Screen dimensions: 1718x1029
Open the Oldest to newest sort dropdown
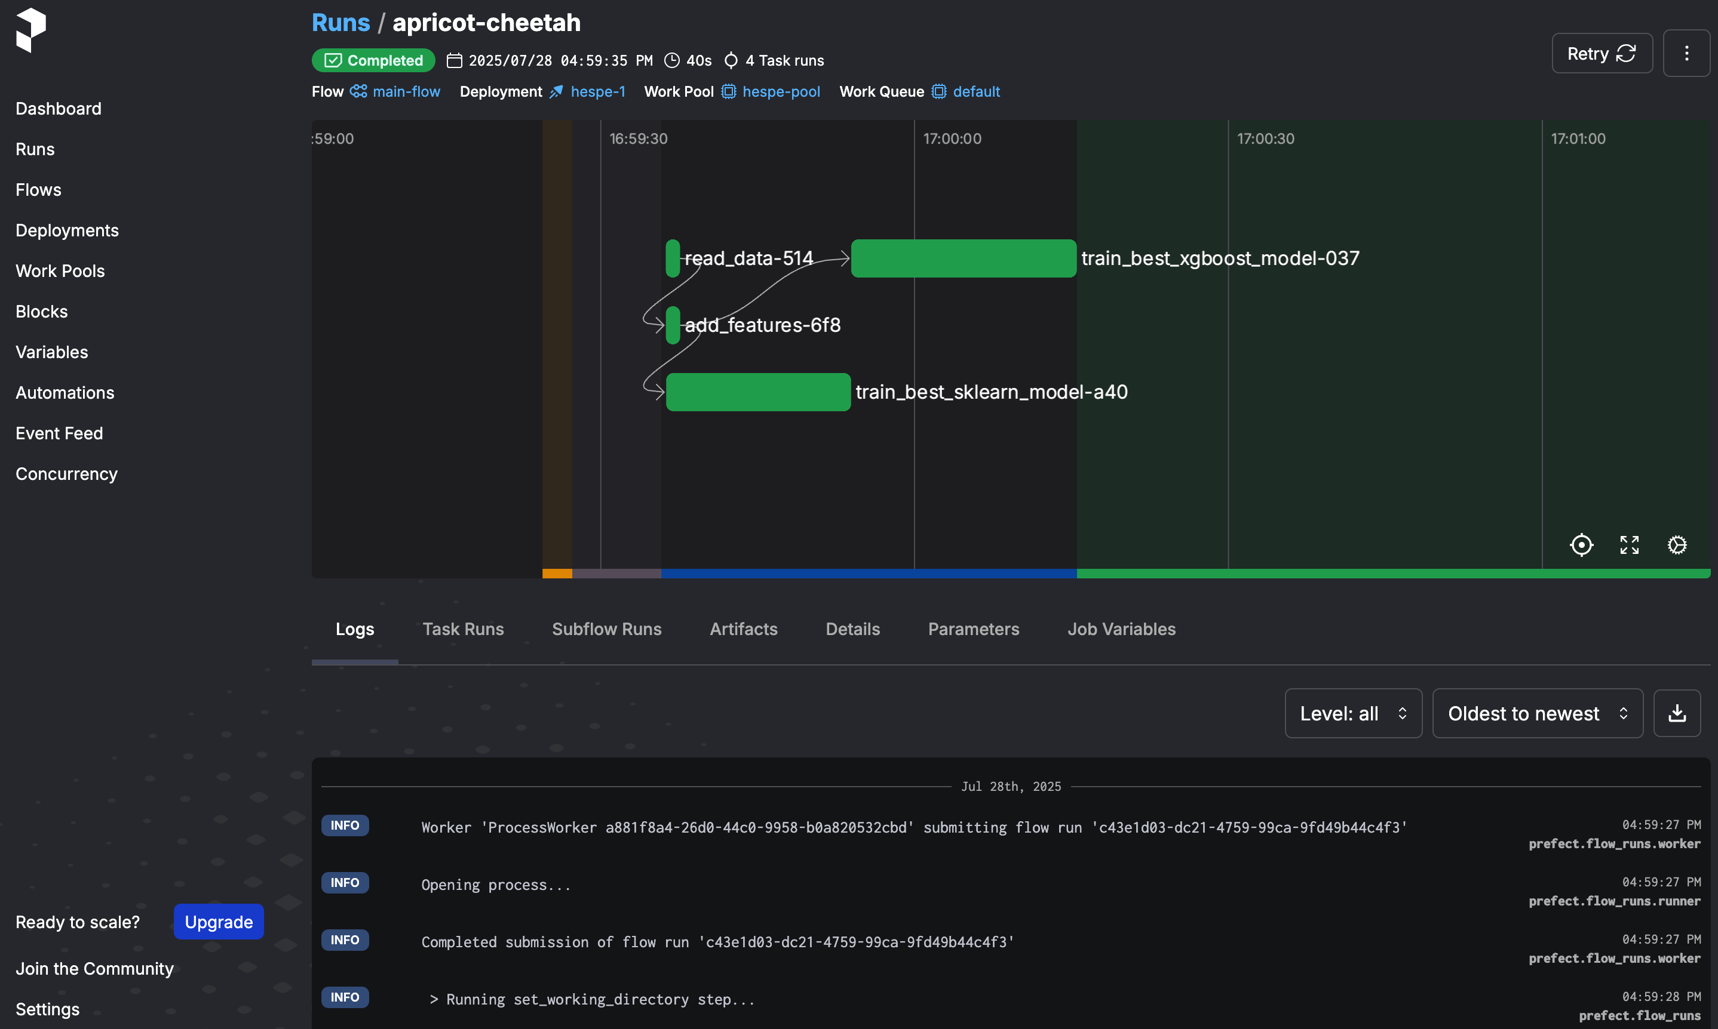click(1537, 713)
